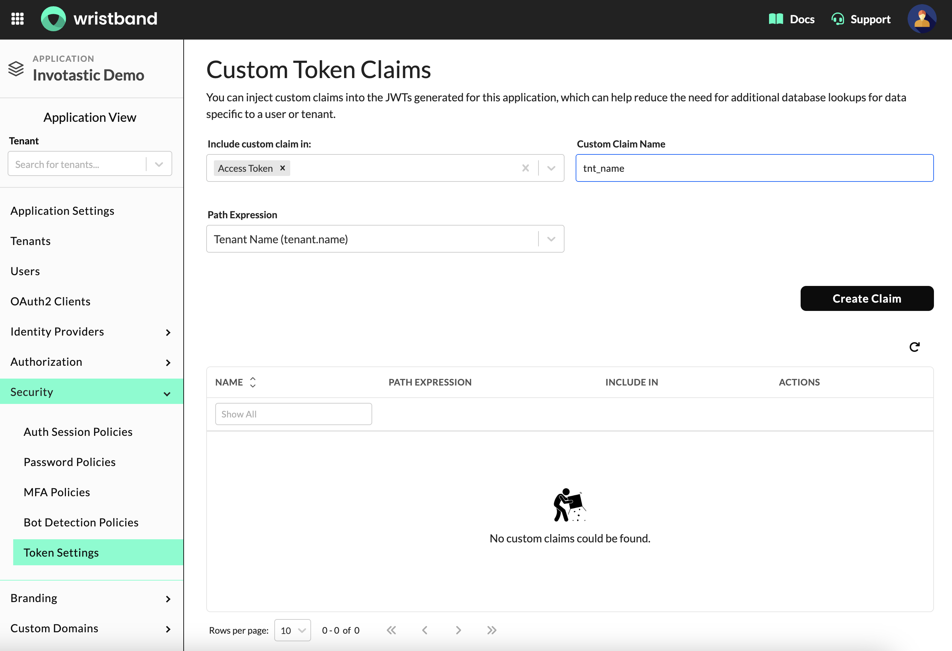Click the Custom Token Claims heading
This screenshot has width=952, height=651.
(318, 69)
